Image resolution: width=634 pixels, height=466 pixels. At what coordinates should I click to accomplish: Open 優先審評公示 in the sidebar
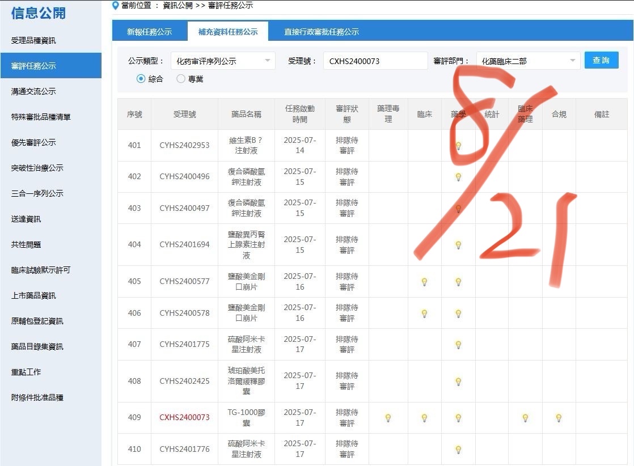tap(33, 142)
